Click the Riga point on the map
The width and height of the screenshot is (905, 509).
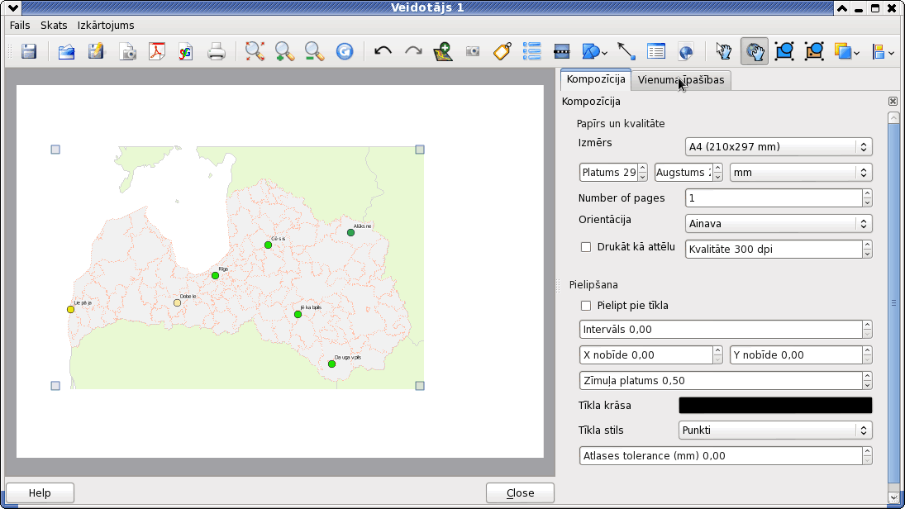[215, 276]
